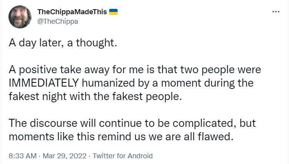This screenshot has height=164, width=289.
Task: Click the word "complicated" in last paragraph
Action: pos(204,123)
